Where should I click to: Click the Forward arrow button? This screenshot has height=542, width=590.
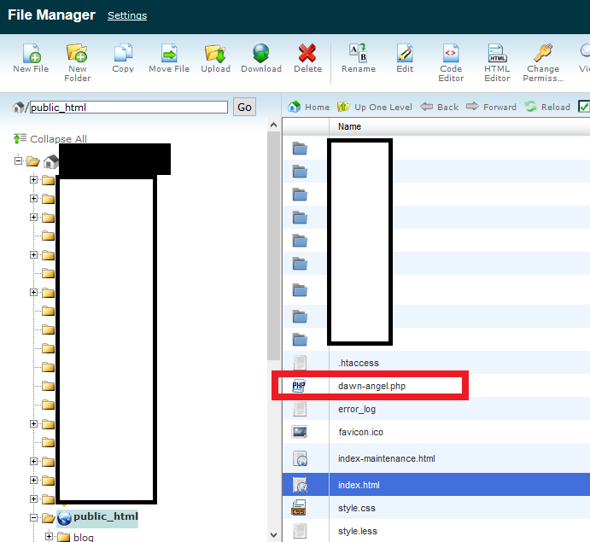pos(491,107)
